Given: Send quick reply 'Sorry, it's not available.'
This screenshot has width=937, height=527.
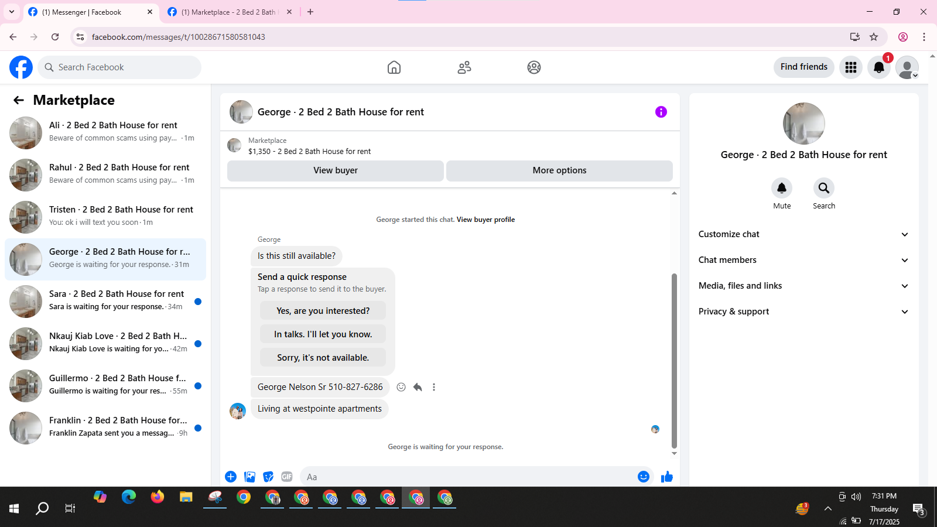Looking at the screenshot, I should pos(323,358).
